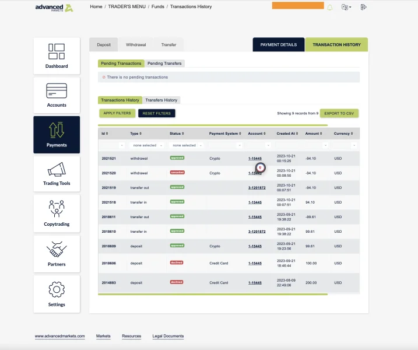Open the Partners handshake icon
418x350 pixels.
57,249
